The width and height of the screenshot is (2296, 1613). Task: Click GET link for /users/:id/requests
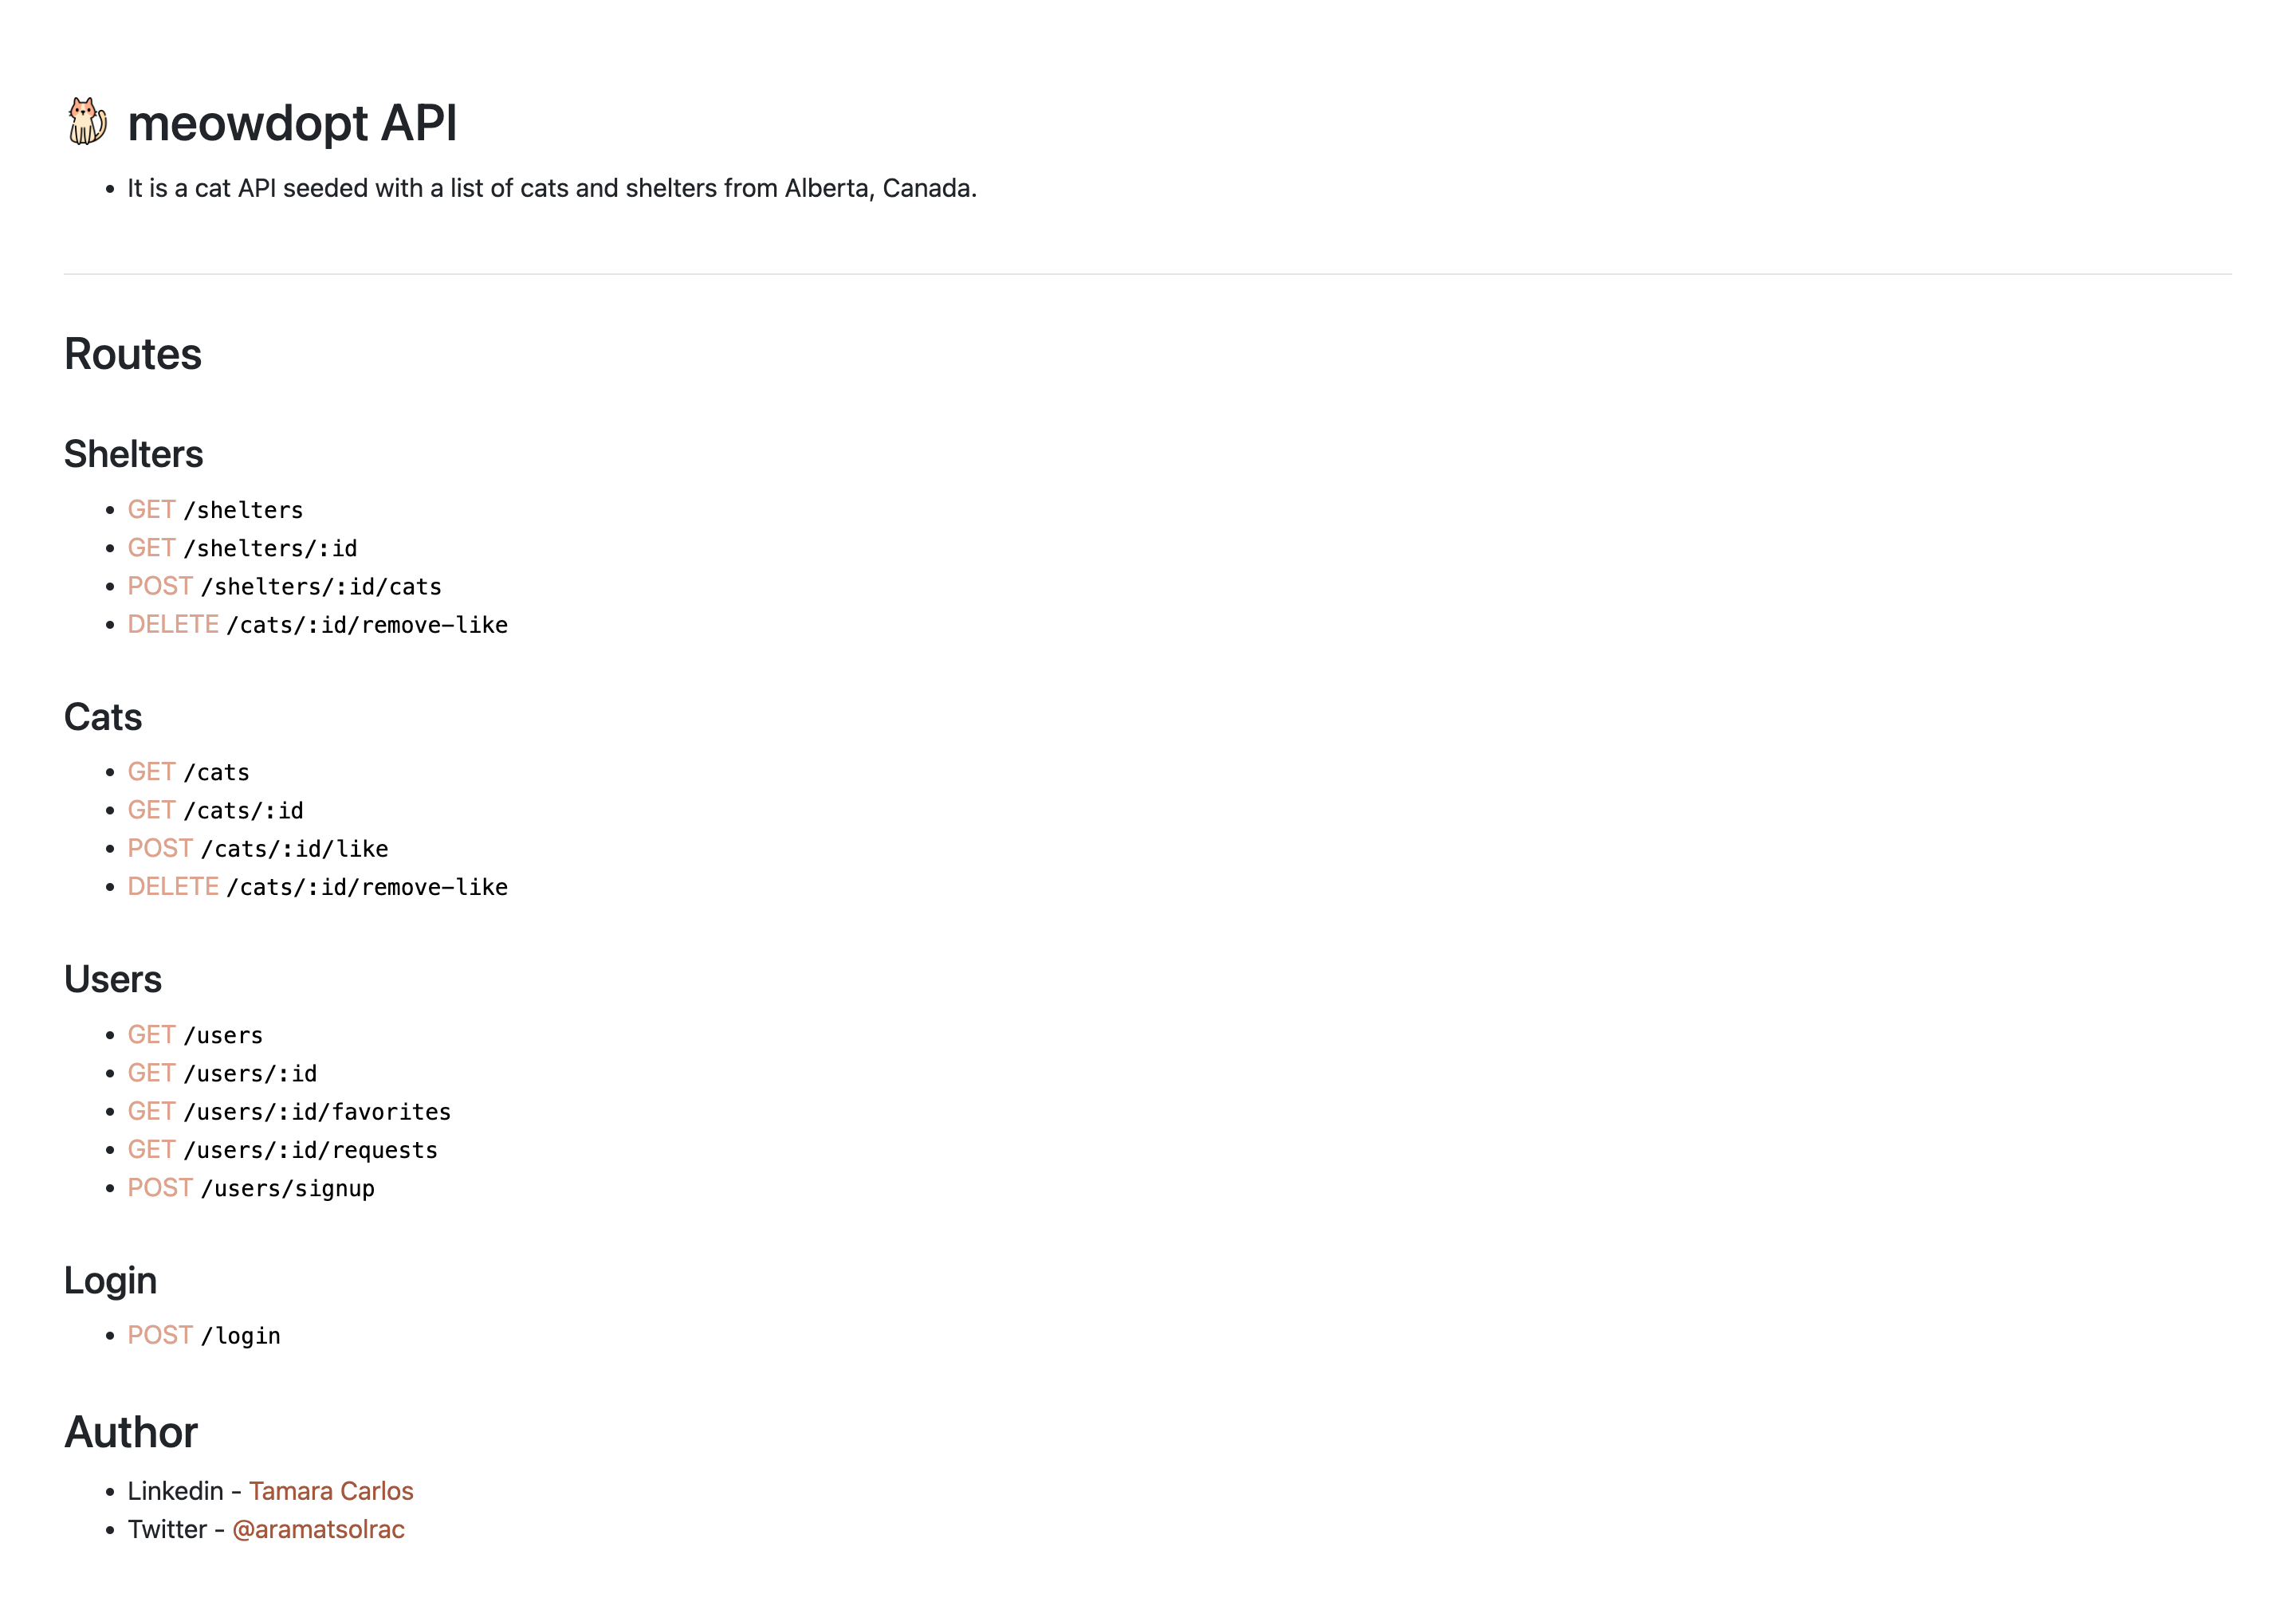click(151, 1149)
